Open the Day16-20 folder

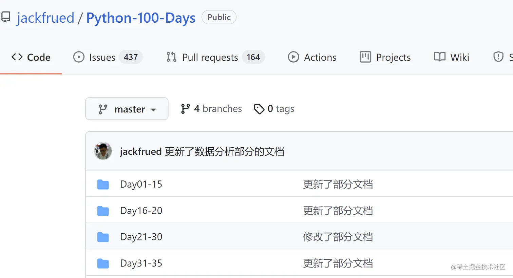coord(141,211)
